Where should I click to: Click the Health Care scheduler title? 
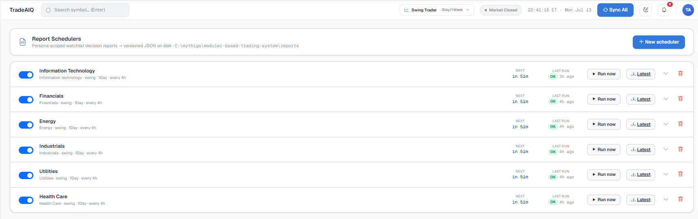[53, 197]
